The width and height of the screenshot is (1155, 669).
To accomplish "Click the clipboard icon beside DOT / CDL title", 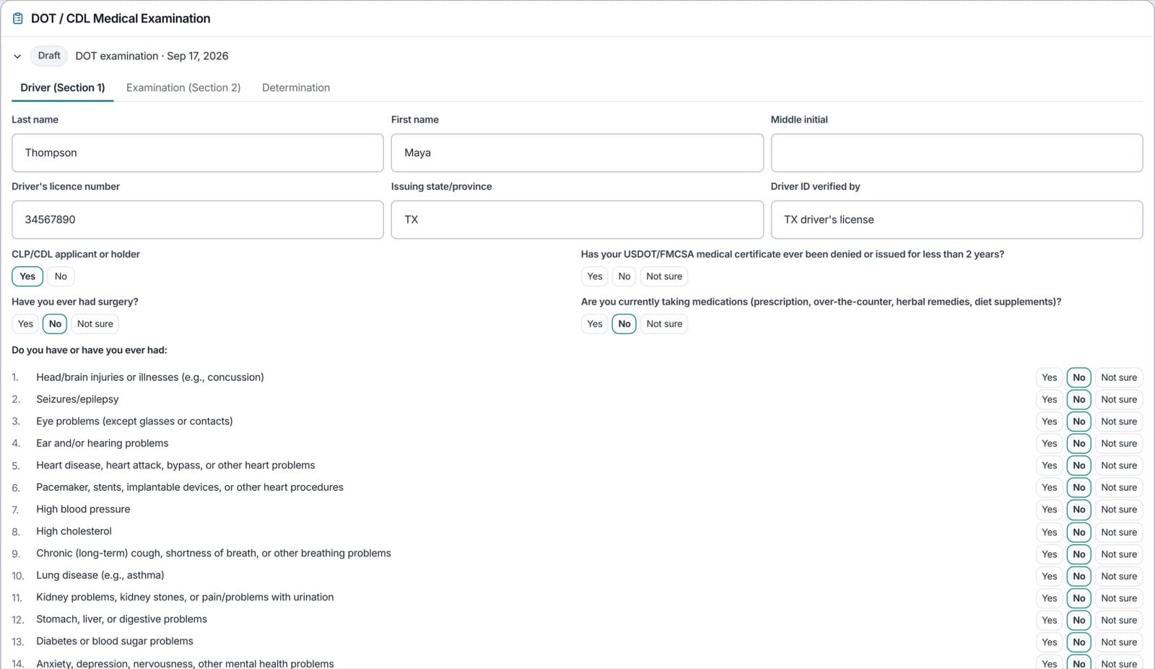I will coord(18,19).
